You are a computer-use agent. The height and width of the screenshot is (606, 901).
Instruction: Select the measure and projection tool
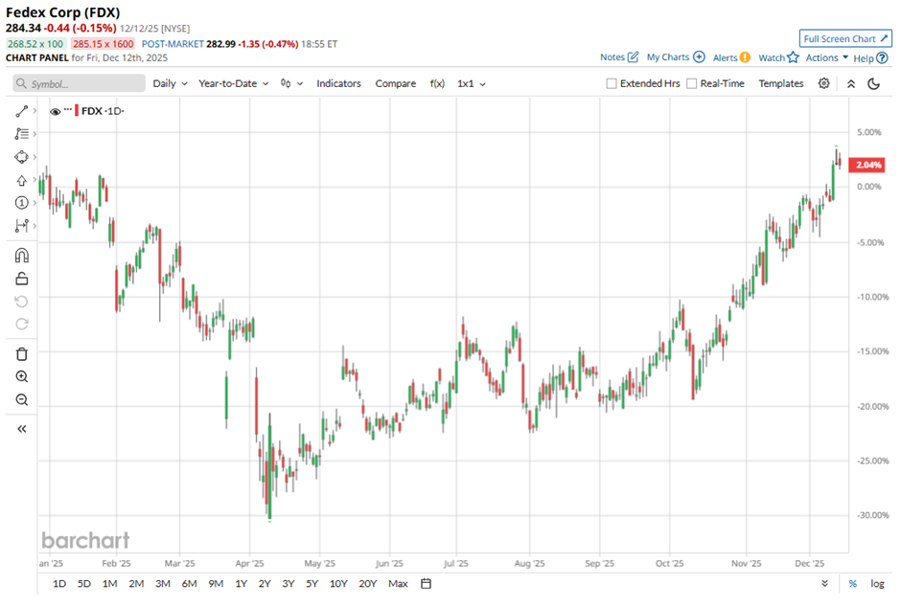pos(22,226)
